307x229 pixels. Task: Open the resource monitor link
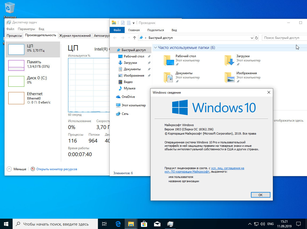point(57,169)
